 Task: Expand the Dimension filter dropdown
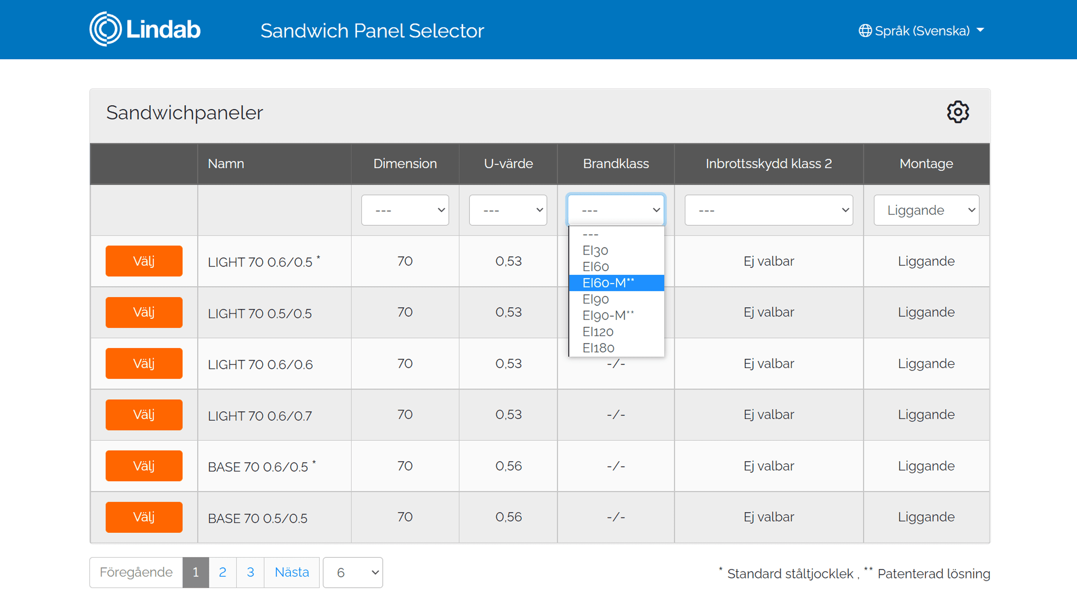(405, 210)
